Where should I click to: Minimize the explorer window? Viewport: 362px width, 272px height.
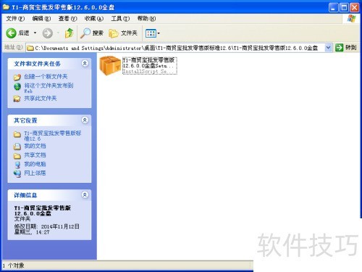coord(333,7)
